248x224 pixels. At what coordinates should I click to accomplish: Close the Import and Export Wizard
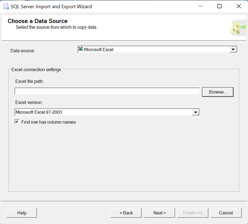239,6
